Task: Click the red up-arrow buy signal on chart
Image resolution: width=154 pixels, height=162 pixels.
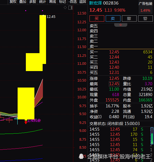Action: pos(26,122)
